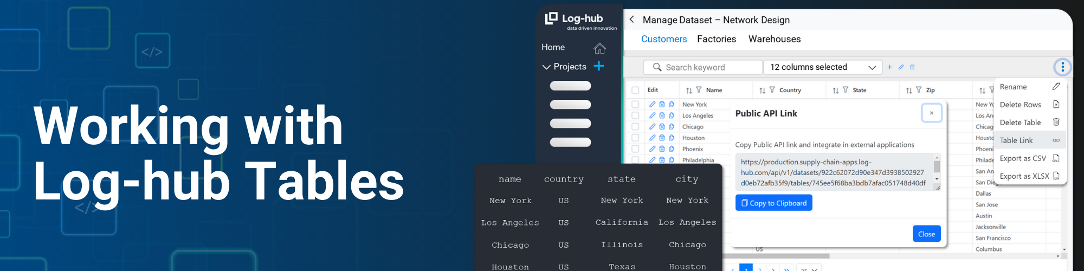Edit the Chicago row with pencil icon
This screenshot has height=271, width=1084.
point(652,126)
